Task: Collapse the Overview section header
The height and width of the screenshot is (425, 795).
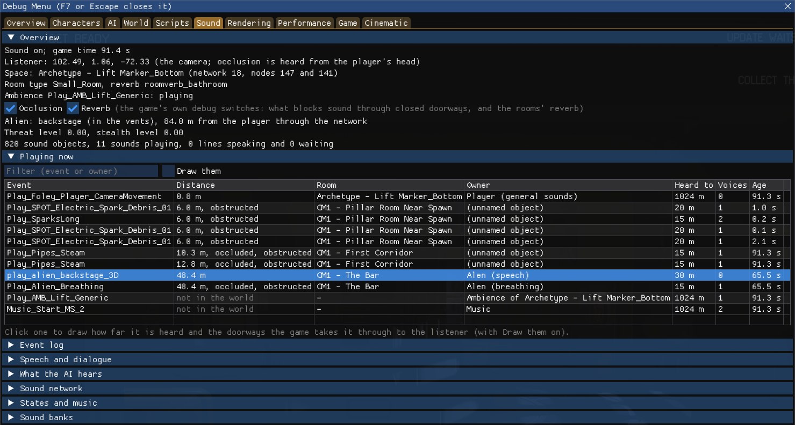Action: [397, 38]
